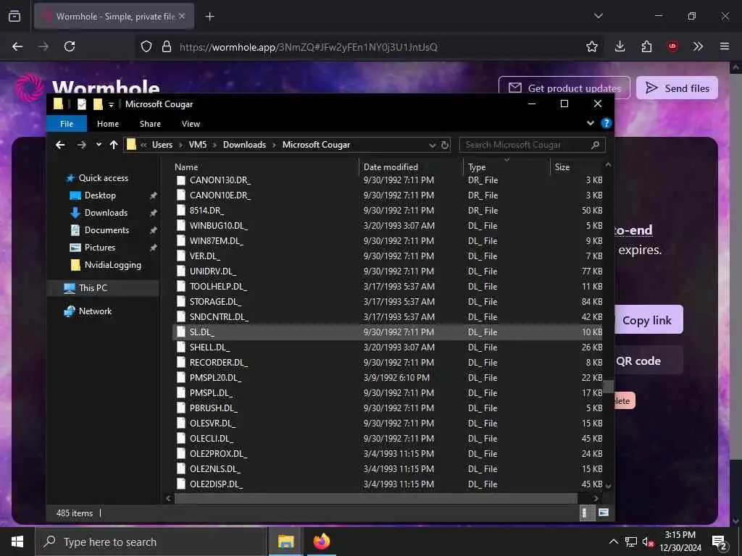
Task: Select Network in navigation pane
Action: (x=95, y=311)
